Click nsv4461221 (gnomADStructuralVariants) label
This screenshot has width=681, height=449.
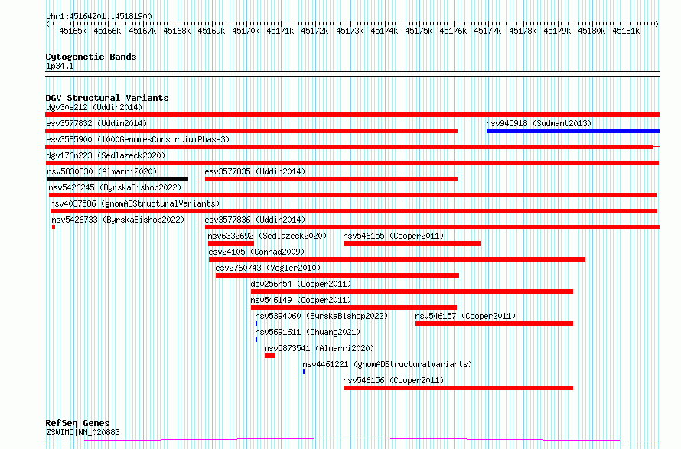(387, 364)
